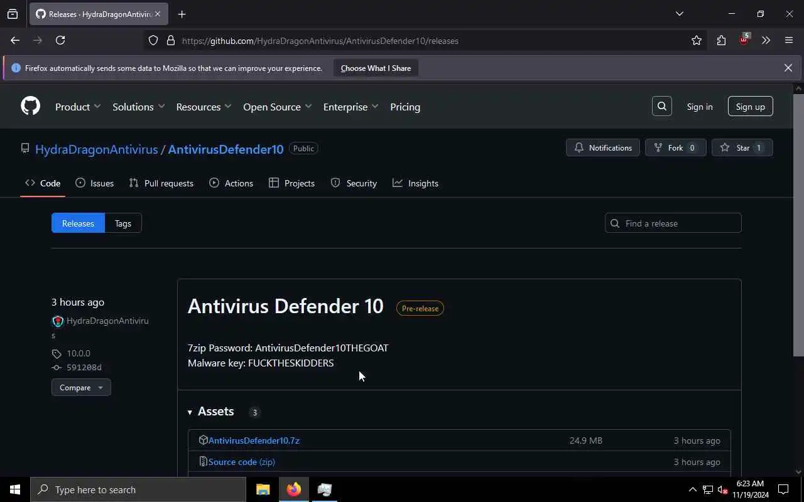This screenshot has width=804, height=502.
Task: Click the HydraDragonAntivirus avatar image
Action: point(58,321)
